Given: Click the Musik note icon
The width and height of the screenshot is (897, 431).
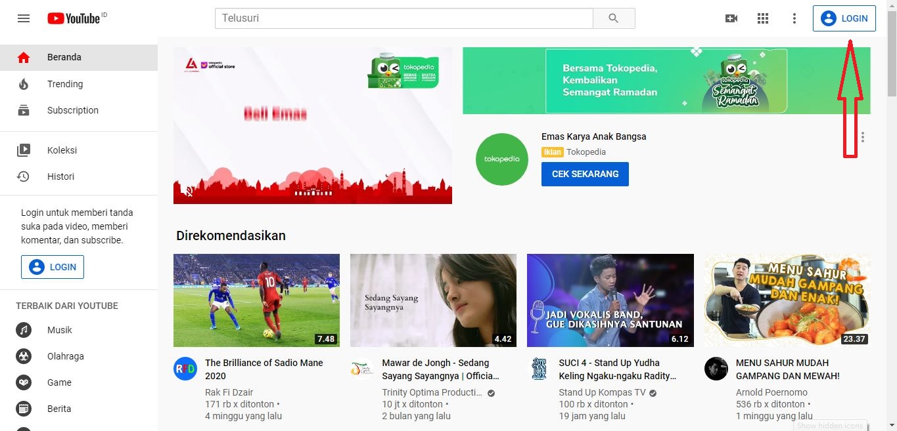Looking at the screenshot, I should point(24,330).
